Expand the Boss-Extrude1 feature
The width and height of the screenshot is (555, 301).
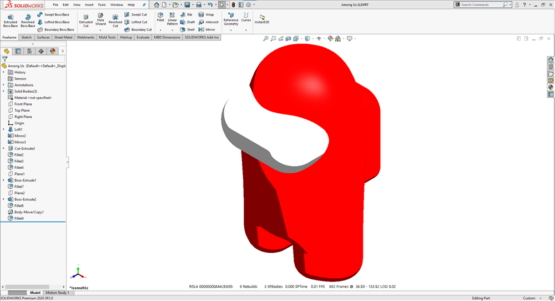pos(3,180)
